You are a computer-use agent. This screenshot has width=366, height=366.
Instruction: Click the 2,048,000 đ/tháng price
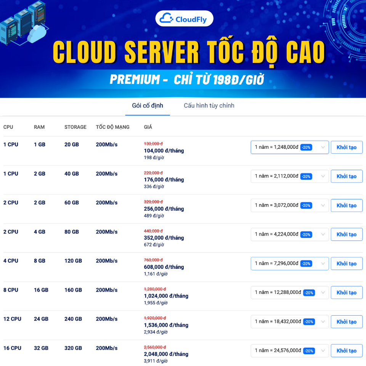[x=166, y=354]
